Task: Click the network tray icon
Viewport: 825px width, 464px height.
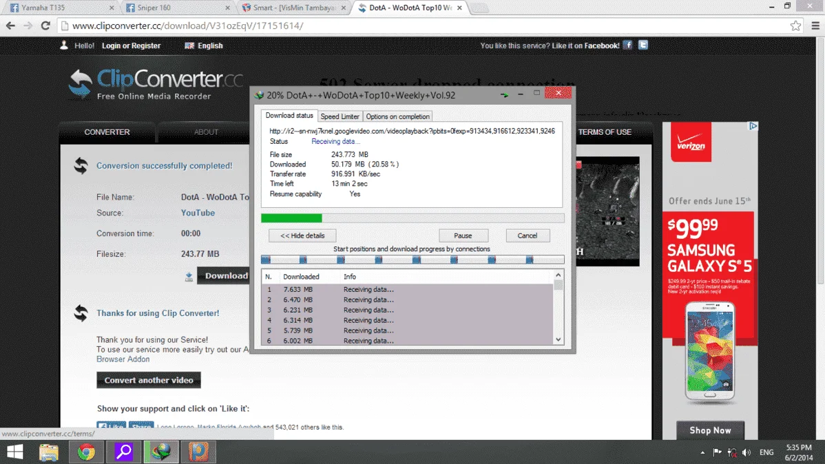Action: click(732, 452)
